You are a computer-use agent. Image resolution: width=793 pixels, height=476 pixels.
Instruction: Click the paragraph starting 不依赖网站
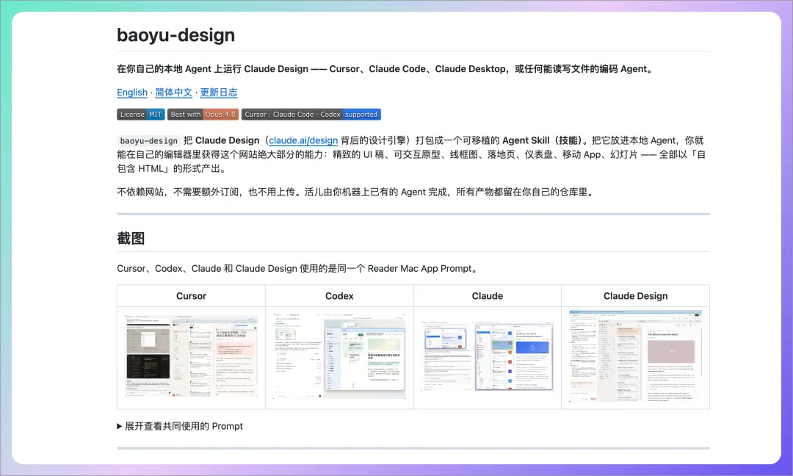(357, 192)
